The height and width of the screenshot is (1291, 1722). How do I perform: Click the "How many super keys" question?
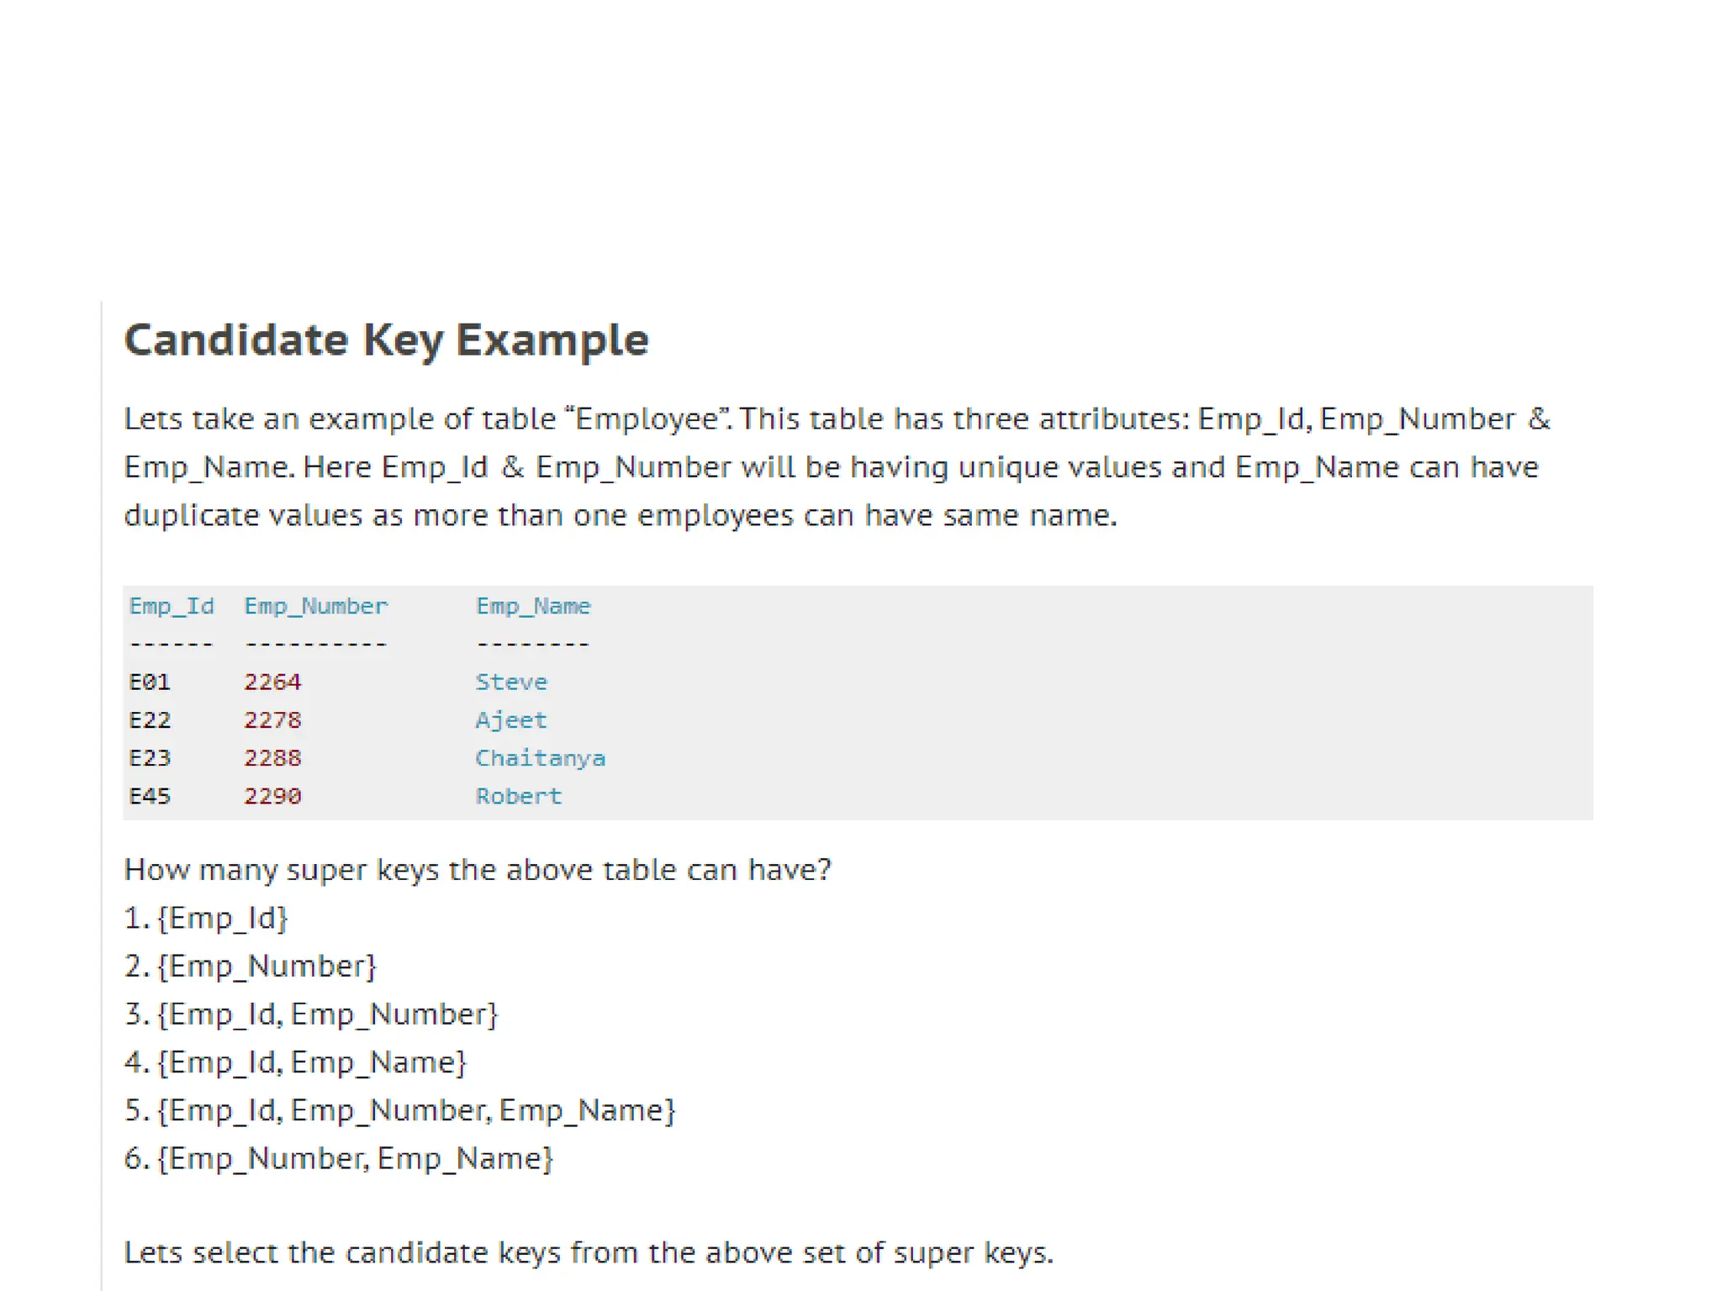(x=478, y=870)
